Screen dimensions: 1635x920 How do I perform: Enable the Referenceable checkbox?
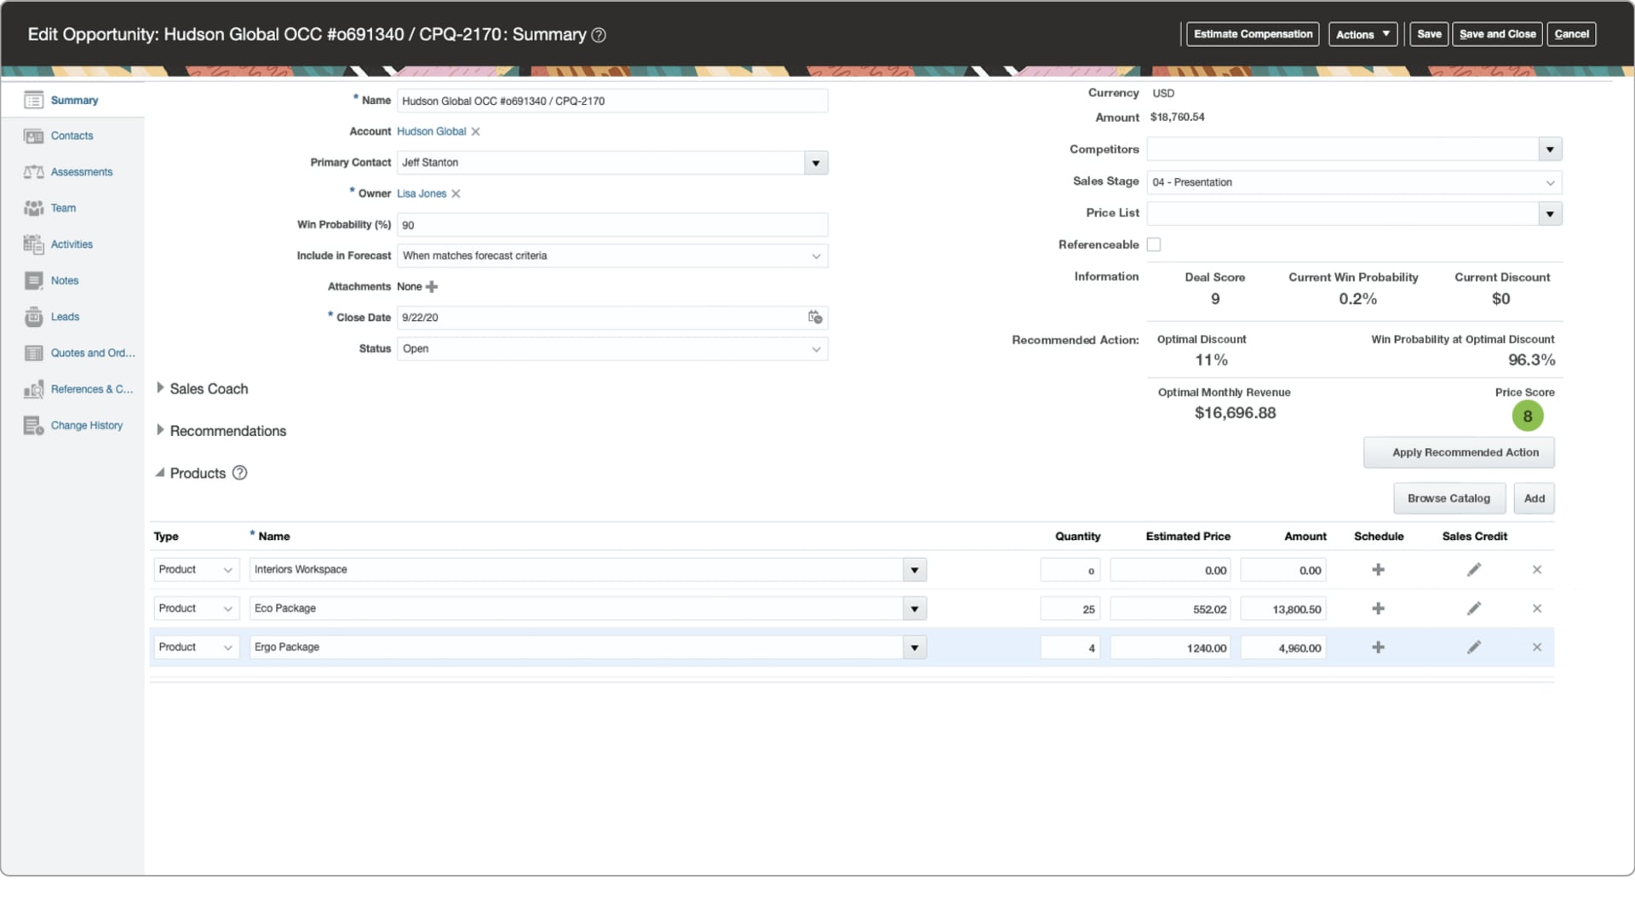[1154, 244]
